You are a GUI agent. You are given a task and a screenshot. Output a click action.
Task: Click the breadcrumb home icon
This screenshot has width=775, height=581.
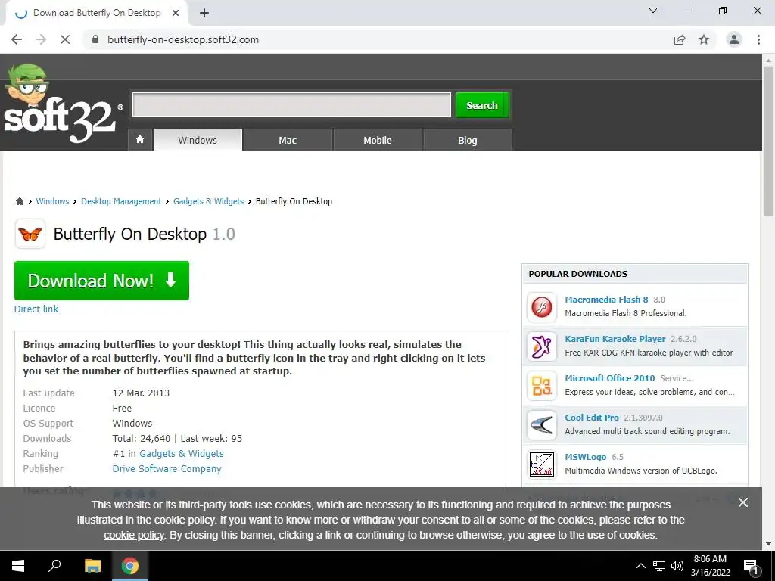19,201
